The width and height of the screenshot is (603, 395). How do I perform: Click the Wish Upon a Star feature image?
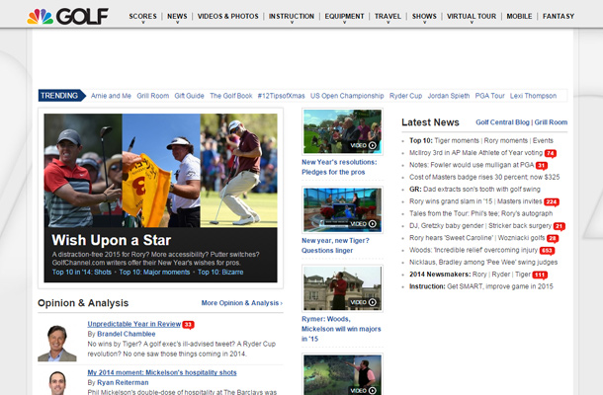(160, 170)
